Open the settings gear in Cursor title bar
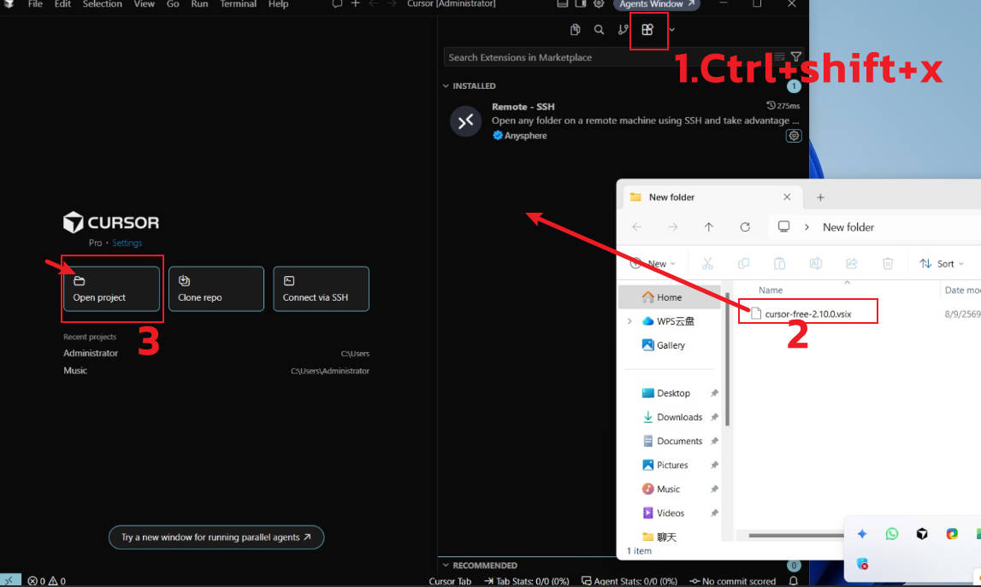Screen dimensions: 981x587 599,3
